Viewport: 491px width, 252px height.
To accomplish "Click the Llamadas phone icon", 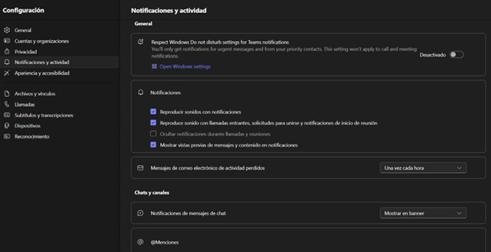I will (7, 104).
